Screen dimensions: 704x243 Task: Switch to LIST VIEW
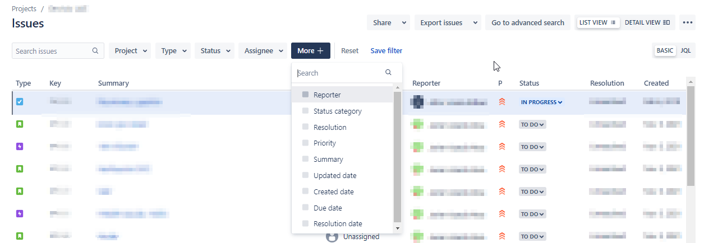point(598,22)
